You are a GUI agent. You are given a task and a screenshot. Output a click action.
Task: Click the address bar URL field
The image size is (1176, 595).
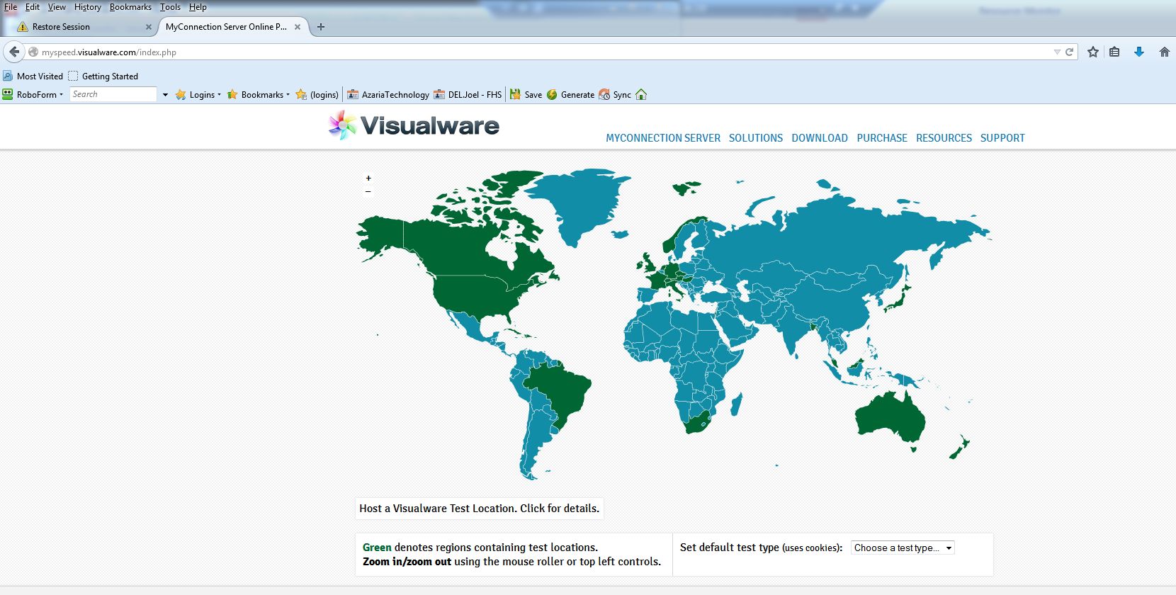545,52
